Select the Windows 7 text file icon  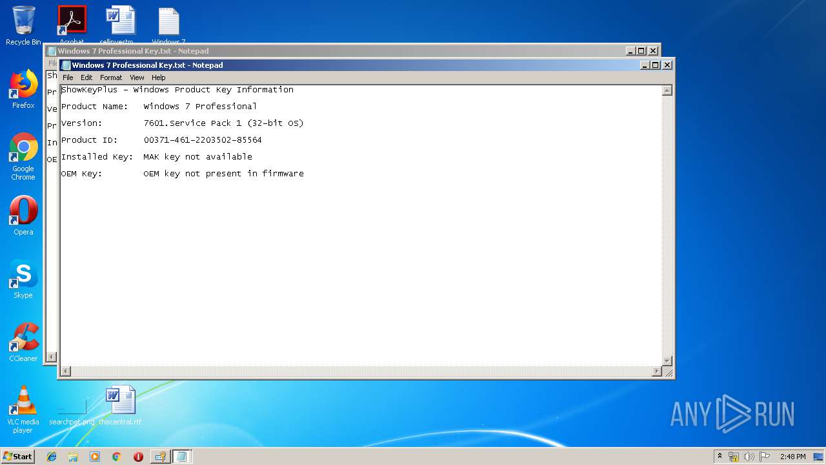tap(169, 25)
